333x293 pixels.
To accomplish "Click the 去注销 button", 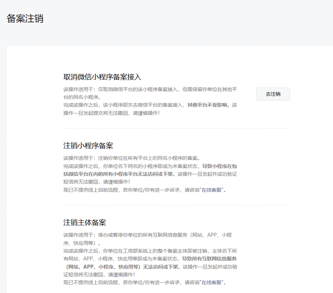I will pyautogui.click(x=273, y=94).
